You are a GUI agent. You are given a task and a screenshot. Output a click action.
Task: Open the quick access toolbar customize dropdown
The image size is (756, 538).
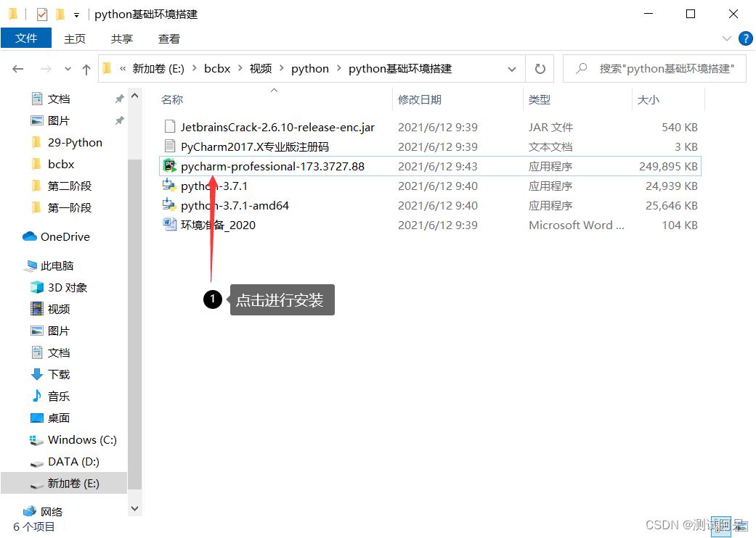click(x=77, y=15)
